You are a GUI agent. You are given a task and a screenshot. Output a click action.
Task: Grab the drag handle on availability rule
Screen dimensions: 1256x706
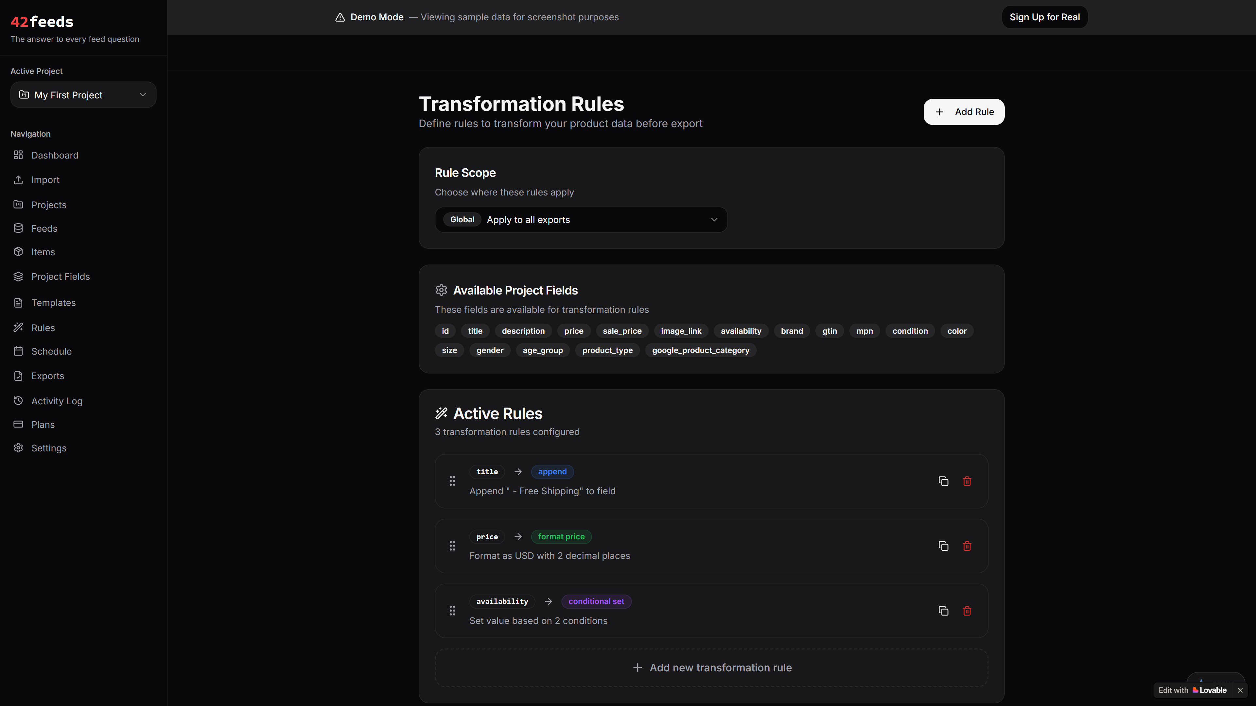[452, 611]
